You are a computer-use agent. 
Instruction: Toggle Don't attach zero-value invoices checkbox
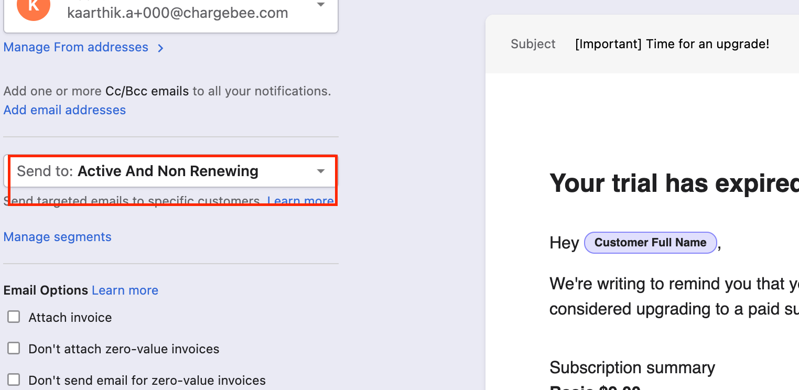tap(14, 349)
